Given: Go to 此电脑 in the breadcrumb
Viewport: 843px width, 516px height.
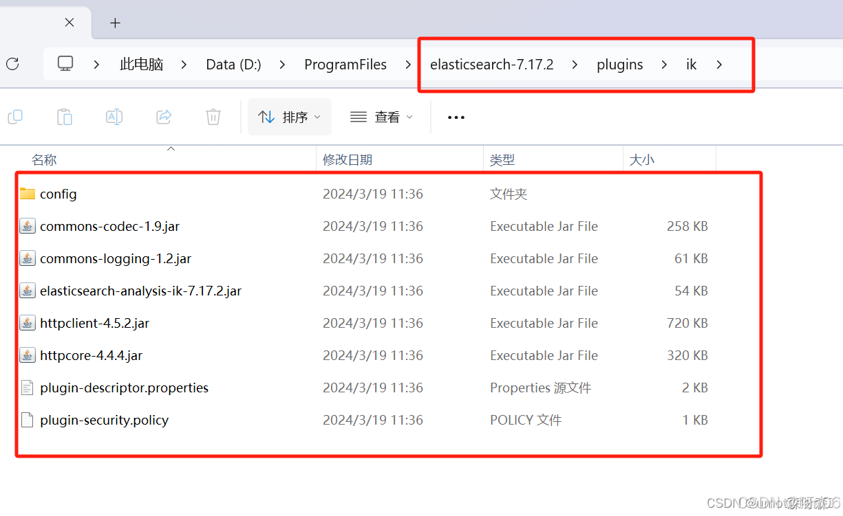Looking at the screenshot, I should click(141, 65).
